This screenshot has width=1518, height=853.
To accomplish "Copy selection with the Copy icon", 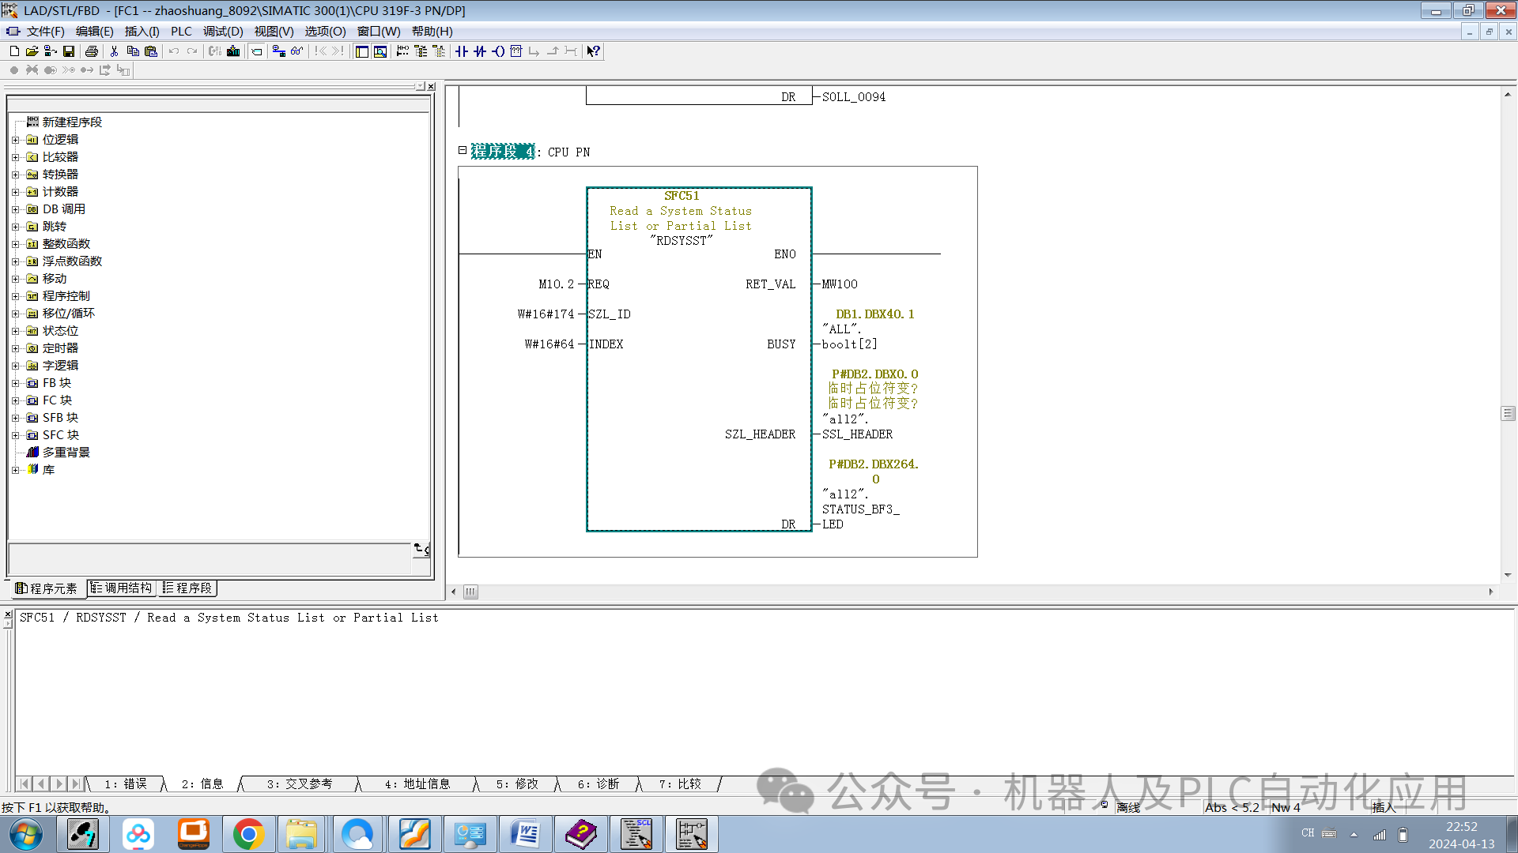I will (x=133, y=51).
